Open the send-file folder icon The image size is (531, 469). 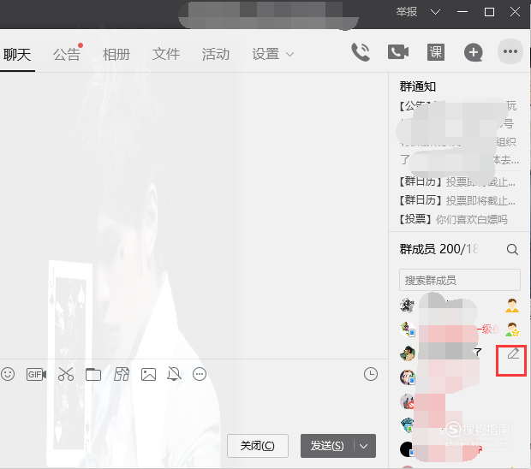tap(93, 375)
